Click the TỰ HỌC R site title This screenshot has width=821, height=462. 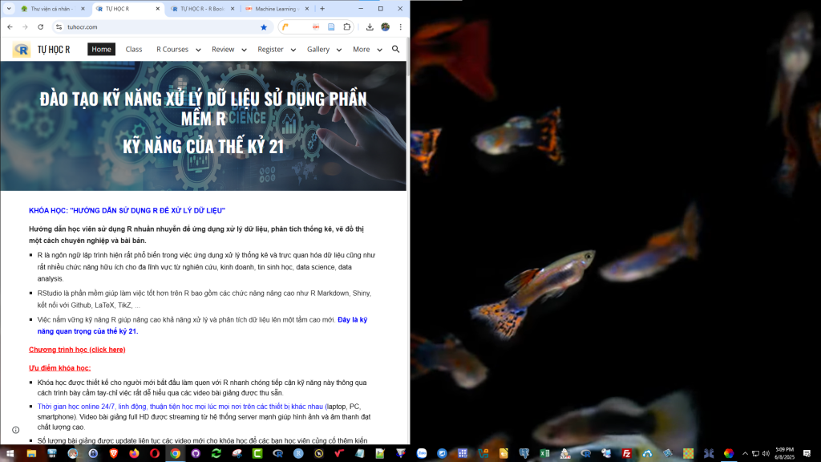click(x=54, y=50)
